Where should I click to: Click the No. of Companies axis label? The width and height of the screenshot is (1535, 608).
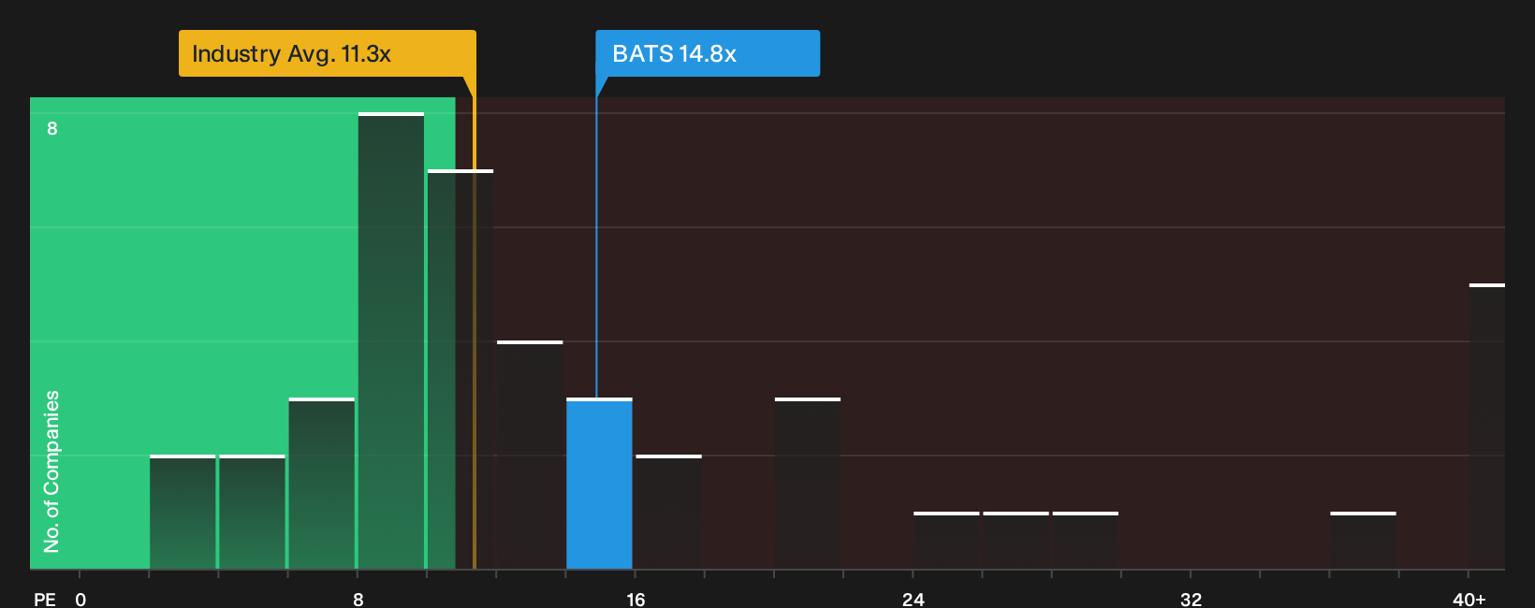pos(51,471)
